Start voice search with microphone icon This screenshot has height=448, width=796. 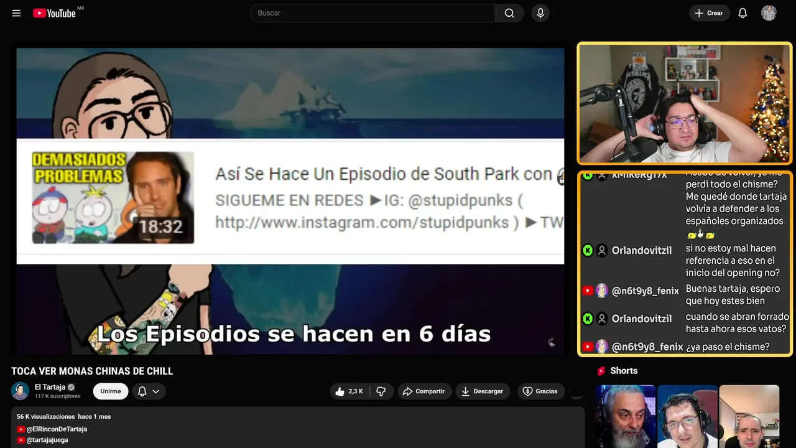coord(540,13)
